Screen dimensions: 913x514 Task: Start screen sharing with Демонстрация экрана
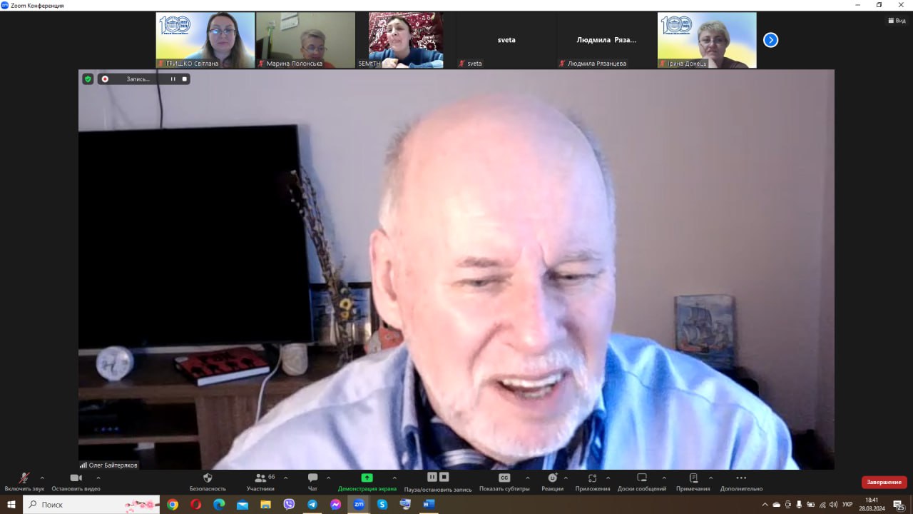pyautogui.click(x=367, y=478)
